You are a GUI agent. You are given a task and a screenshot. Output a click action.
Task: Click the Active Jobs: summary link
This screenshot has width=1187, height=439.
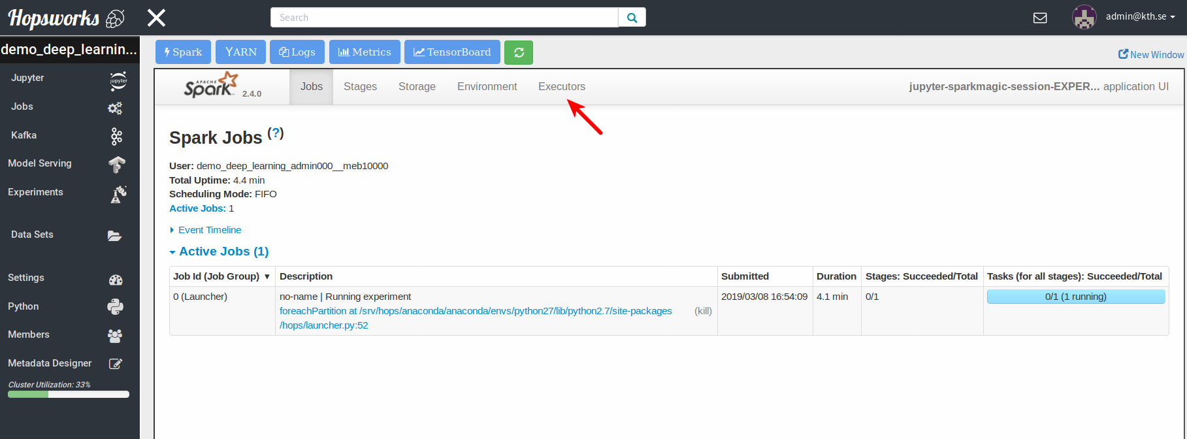pyautogui.click(x=197, y=208)
